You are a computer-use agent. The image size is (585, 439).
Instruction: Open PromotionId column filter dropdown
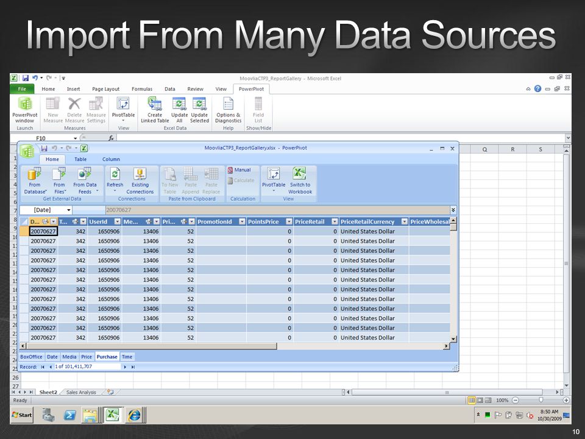(242, 221)
